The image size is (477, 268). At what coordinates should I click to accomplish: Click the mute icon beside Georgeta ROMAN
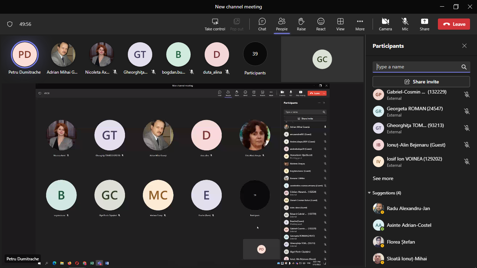[x=467, y=111]
